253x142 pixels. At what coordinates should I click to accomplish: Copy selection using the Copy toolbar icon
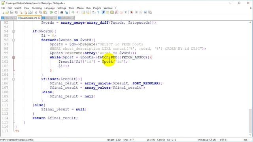(x=40, y=12)
